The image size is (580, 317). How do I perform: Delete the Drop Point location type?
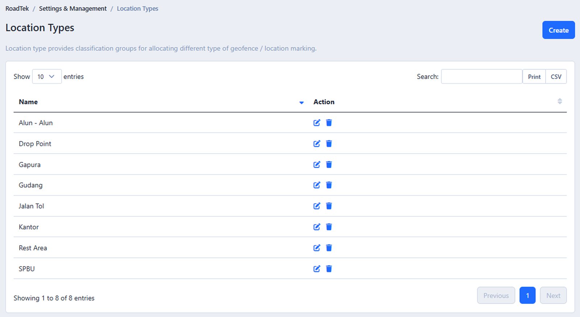click(x=329, y=144)
